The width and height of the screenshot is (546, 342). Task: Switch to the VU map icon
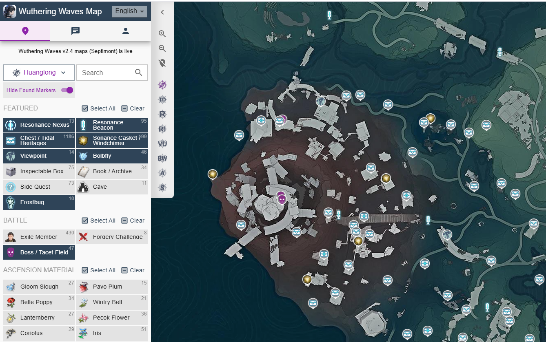[x=162, y=143]
